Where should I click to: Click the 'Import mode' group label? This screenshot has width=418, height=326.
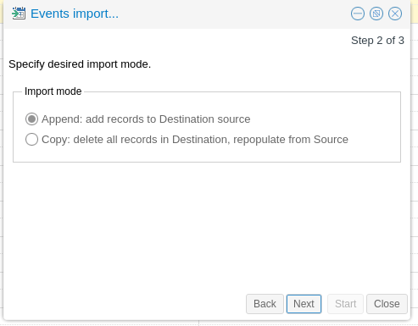coord(53,91)
